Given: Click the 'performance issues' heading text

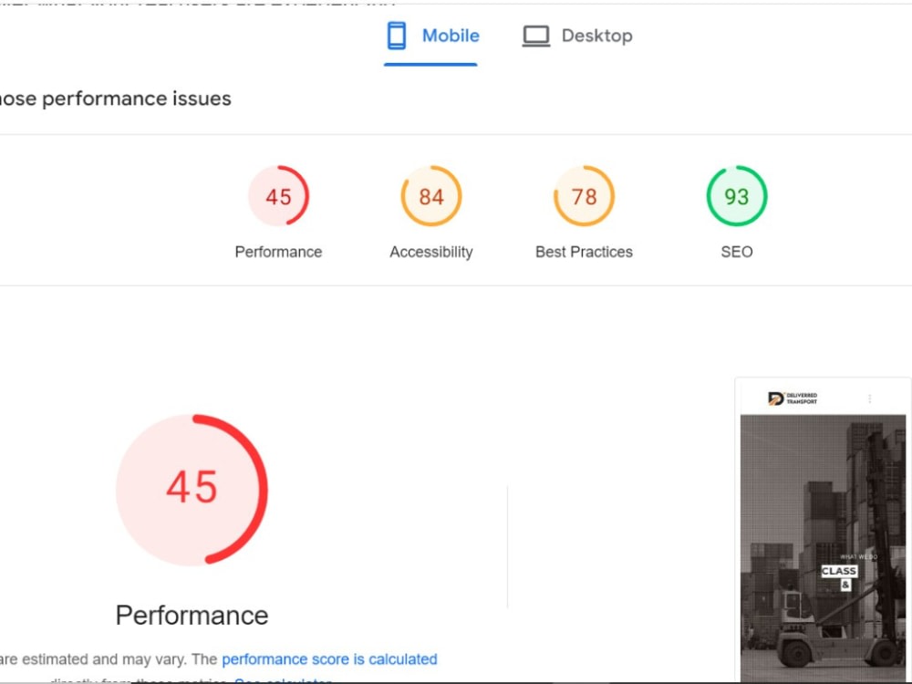Looking at the screenshot, I should [137, 98].
